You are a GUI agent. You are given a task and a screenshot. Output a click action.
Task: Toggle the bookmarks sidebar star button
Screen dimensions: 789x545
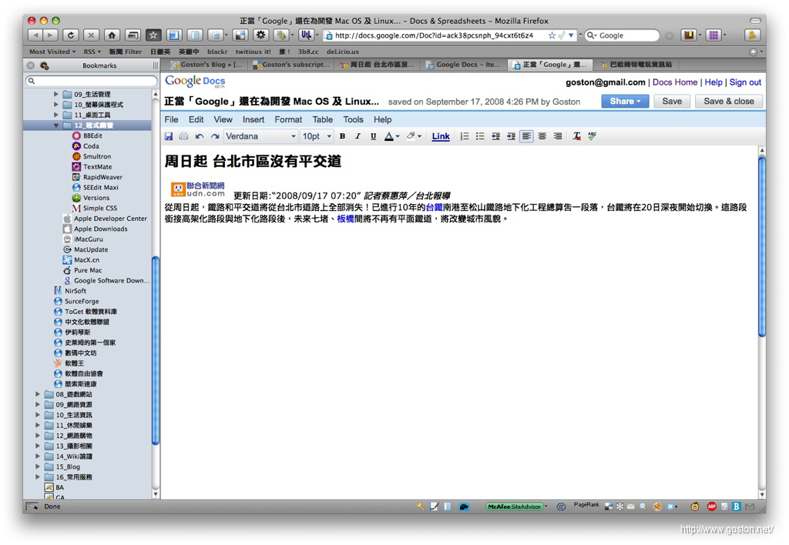153,35
